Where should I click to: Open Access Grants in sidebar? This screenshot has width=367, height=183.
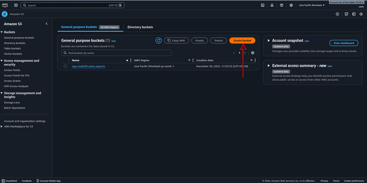[12, 81]
